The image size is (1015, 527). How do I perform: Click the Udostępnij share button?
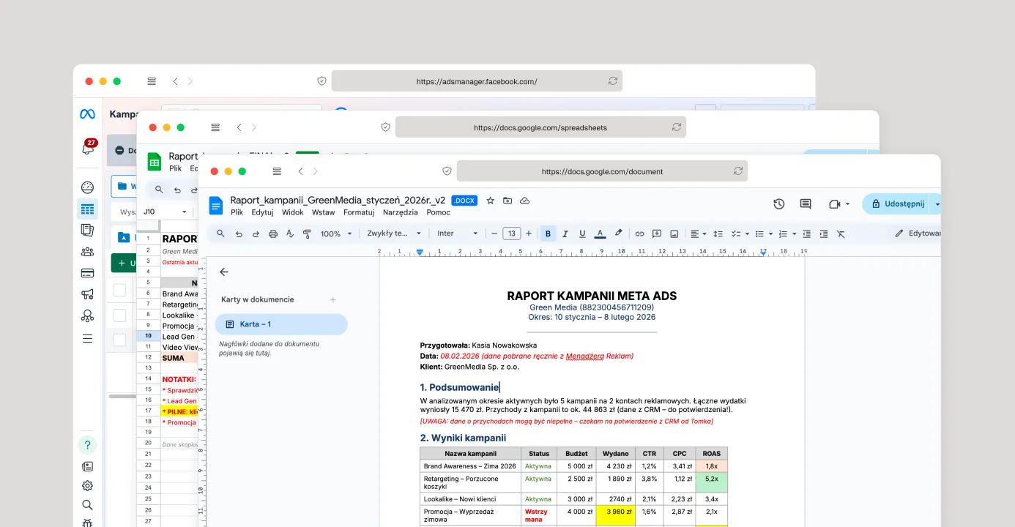(901, 203)
